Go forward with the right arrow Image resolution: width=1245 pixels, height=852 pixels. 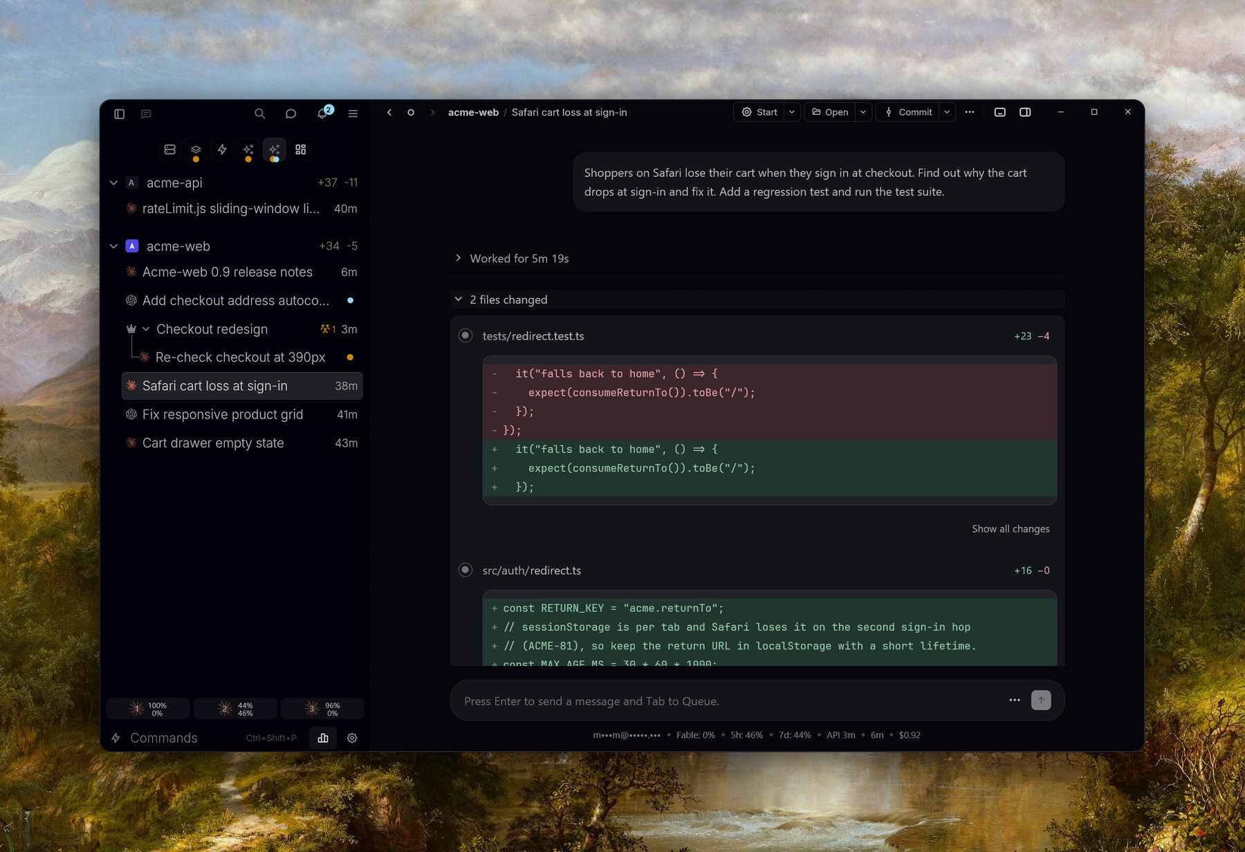pyautogui.click(x=432, y=112)
